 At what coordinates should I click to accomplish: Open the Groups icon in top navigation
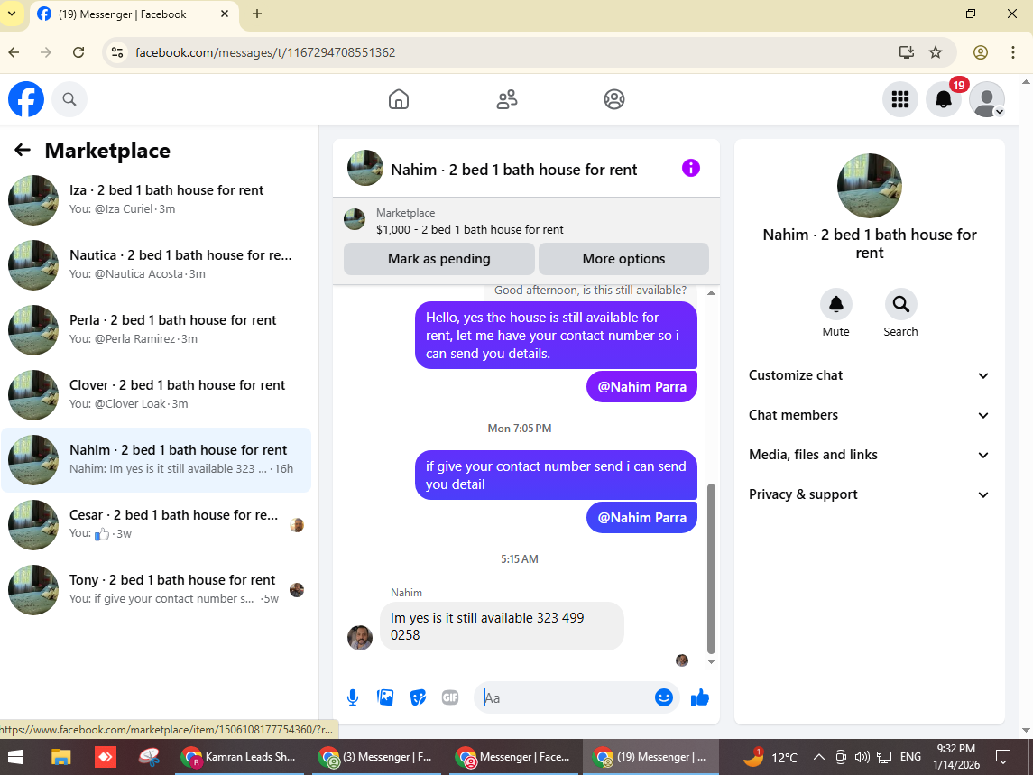coord(614,99)
